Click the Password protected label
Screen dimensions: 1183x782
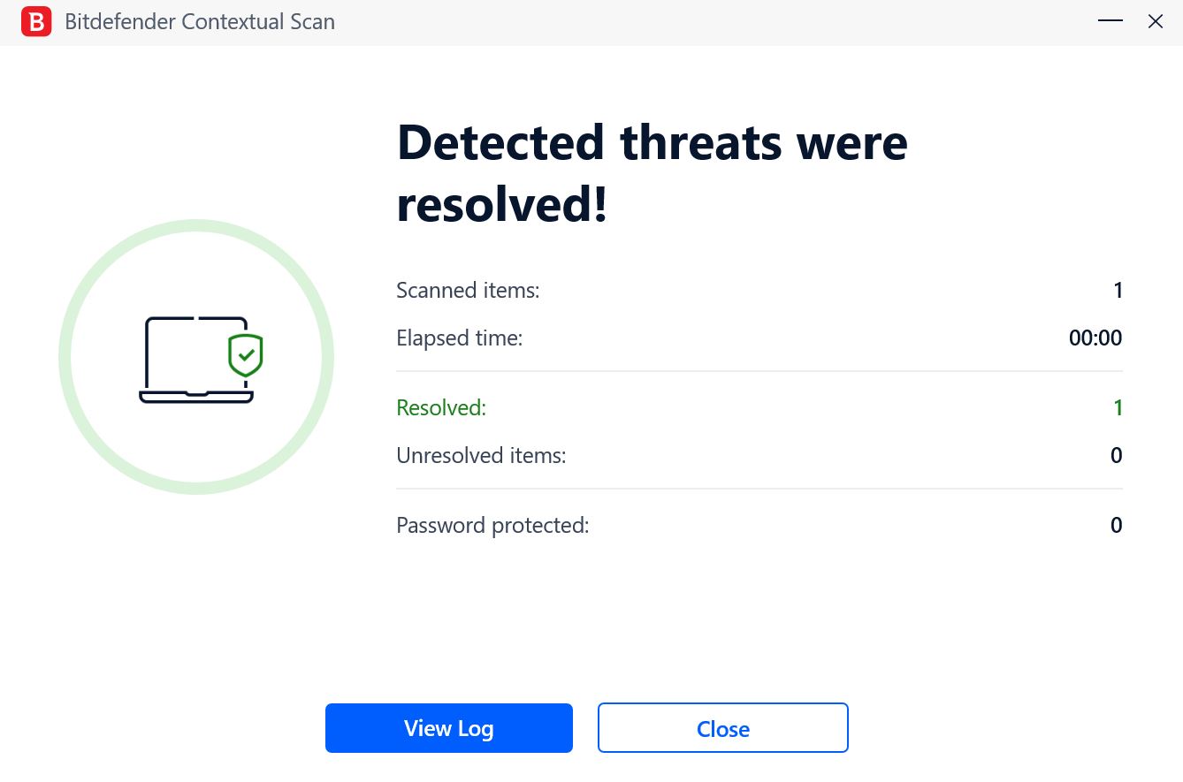pos(492,526)
